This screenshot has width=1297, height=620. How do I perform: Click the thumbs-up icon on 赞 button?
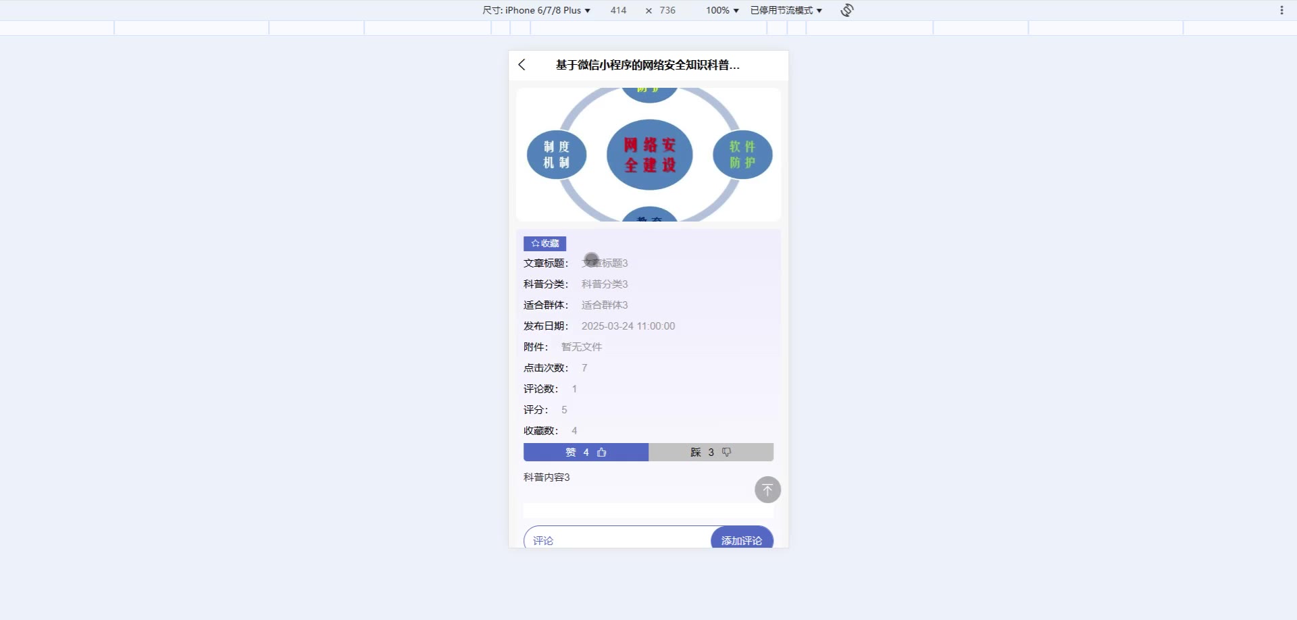click(602, 453)
